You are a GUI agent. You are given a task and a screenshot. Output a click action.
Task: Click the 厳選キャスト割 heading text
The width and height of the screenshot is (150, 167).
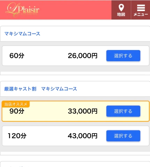point(20,89)
